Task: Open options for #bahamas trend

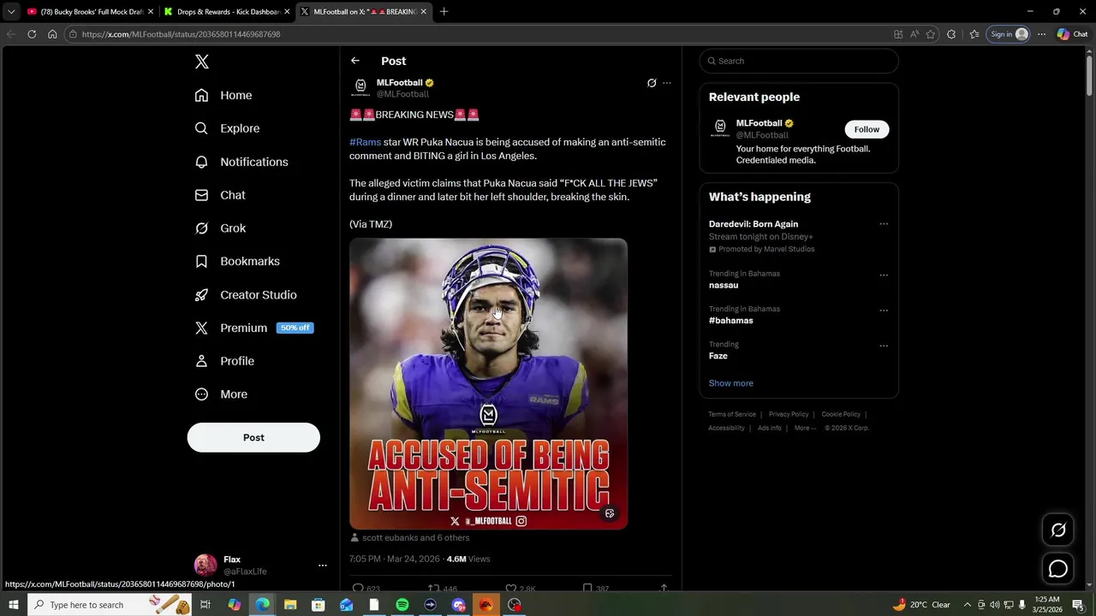Action: [884, 311]
